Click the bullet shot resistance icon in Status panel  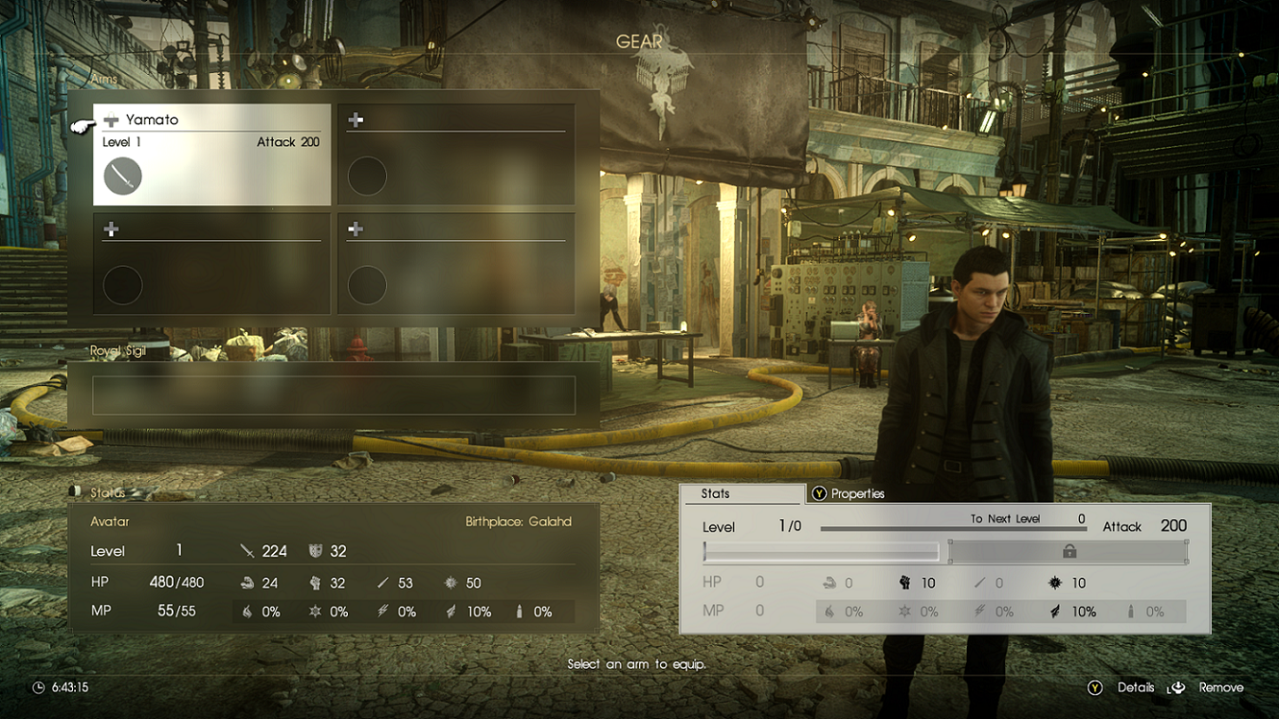[519, 611]
